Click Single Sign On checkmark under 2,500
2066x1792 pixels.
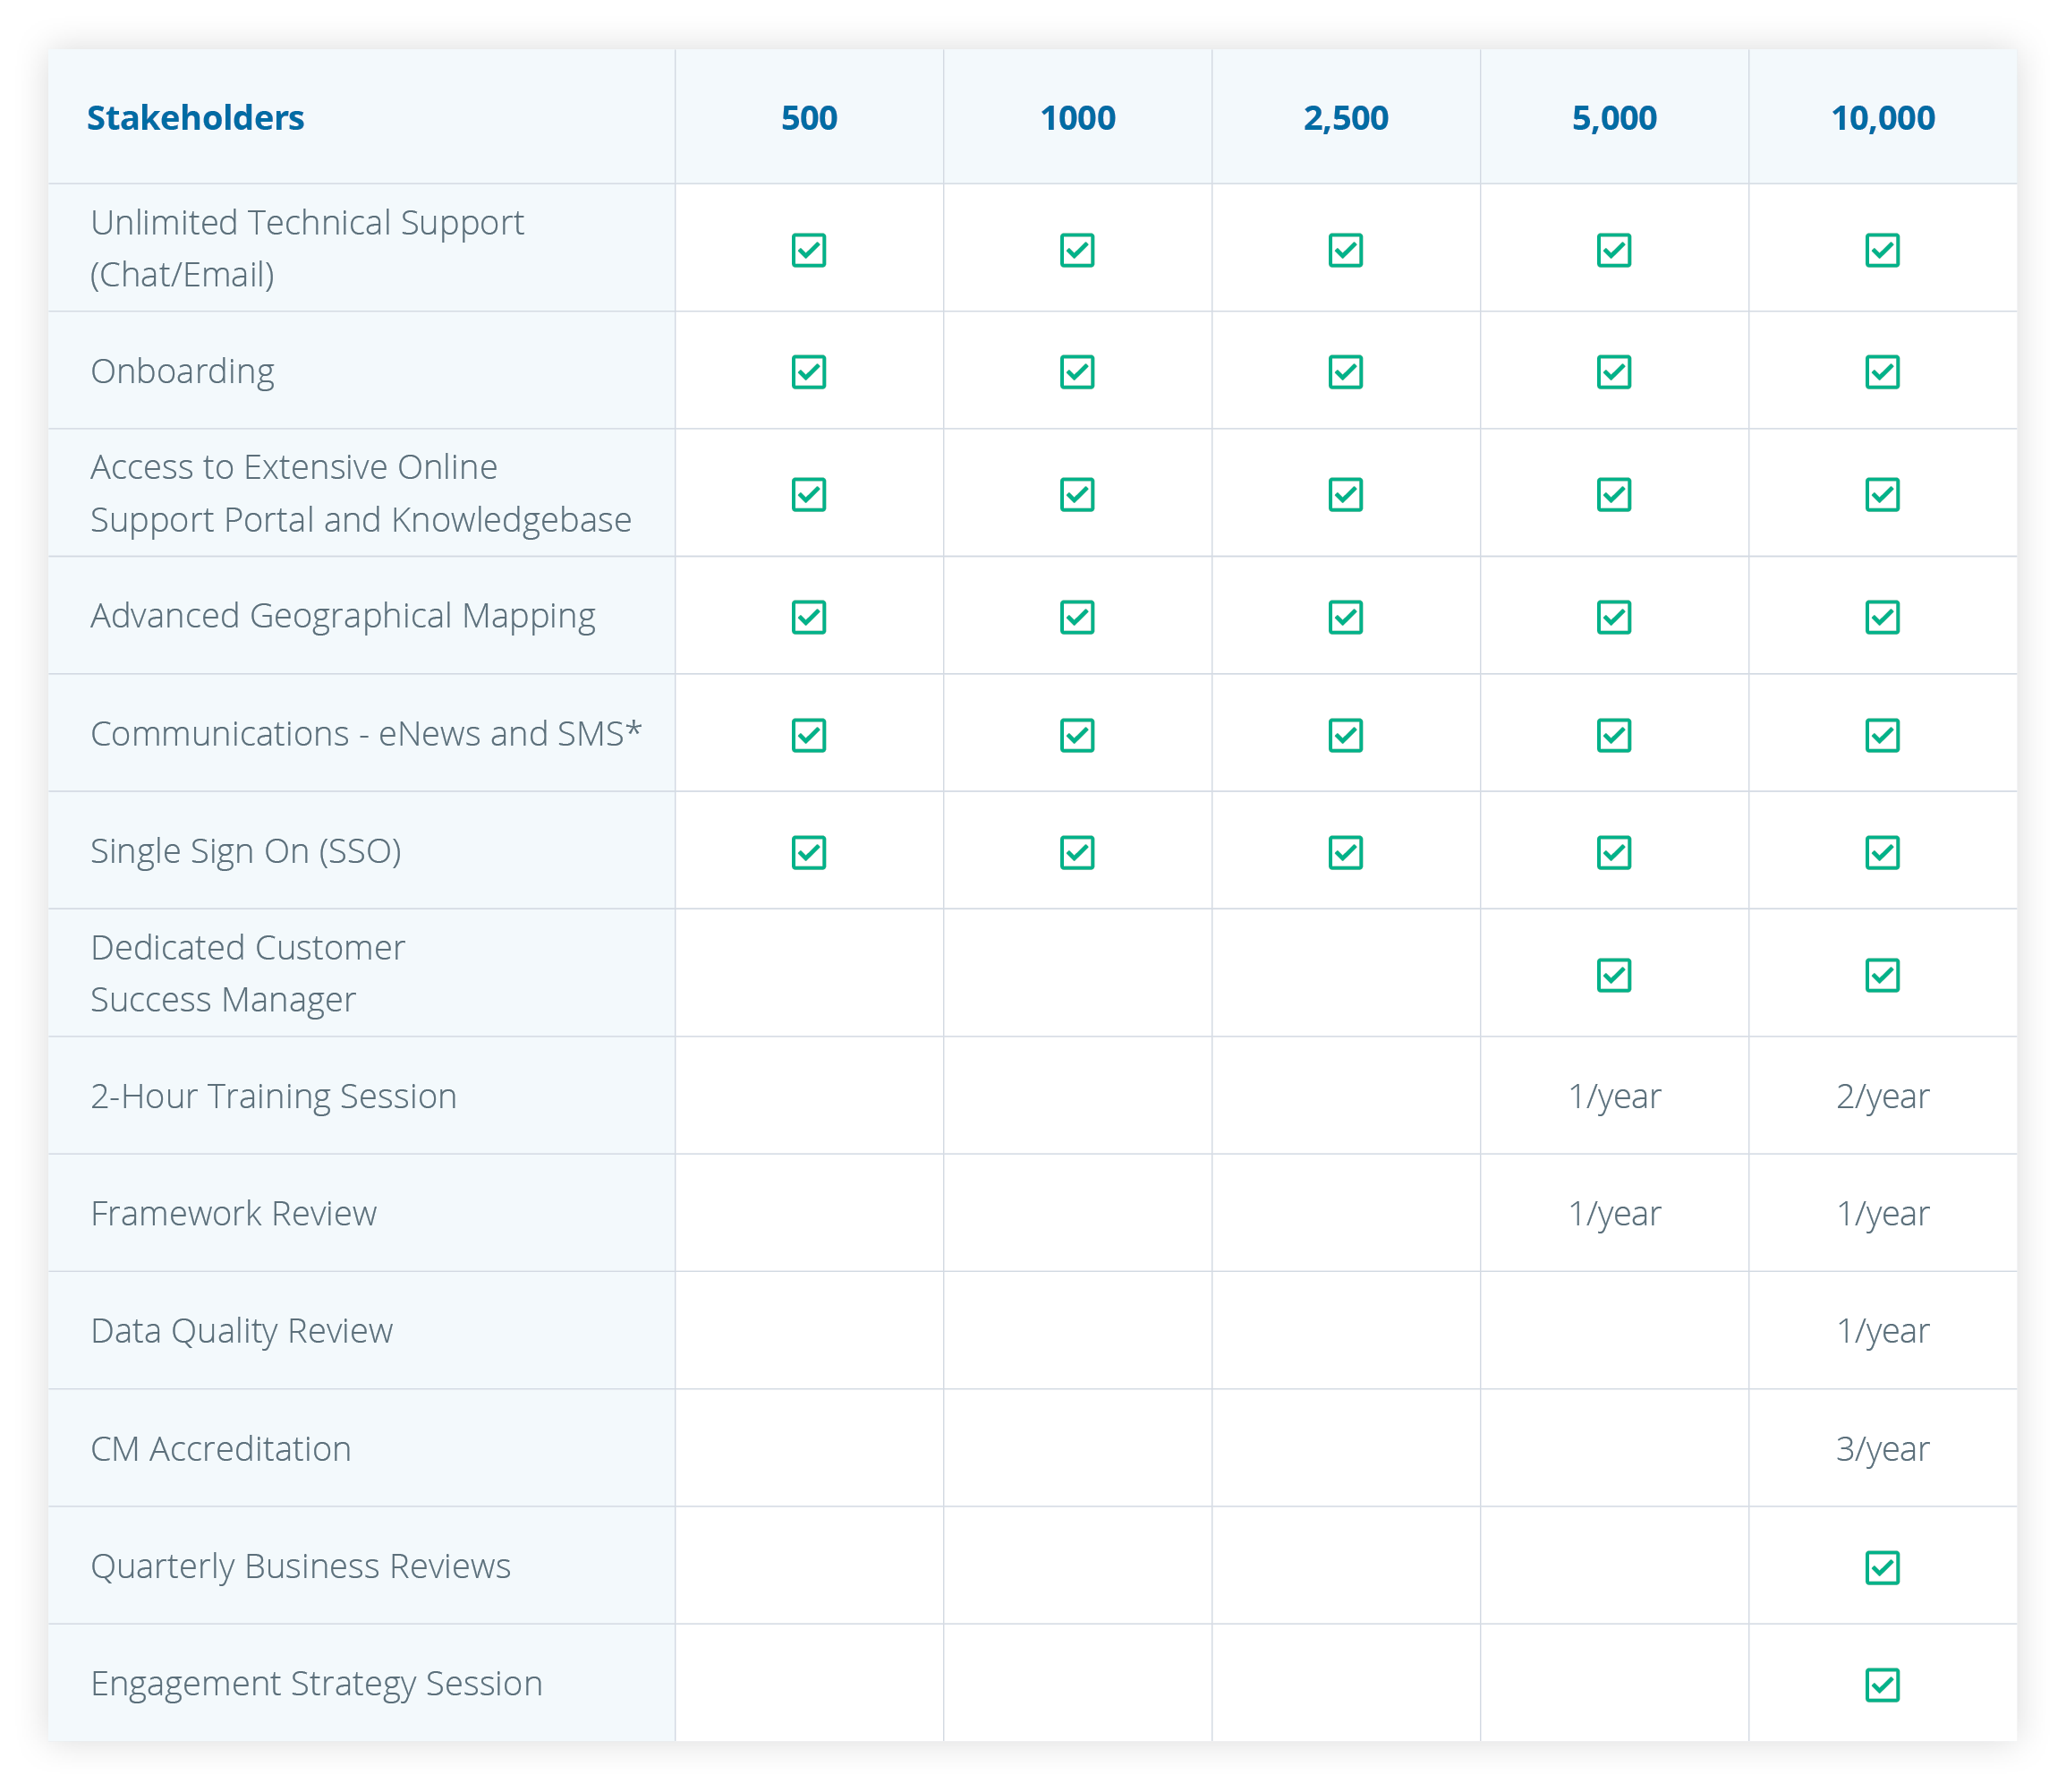point(1346,852)
